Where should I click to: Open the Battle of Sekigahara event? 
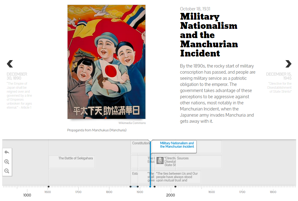[72, 161]
